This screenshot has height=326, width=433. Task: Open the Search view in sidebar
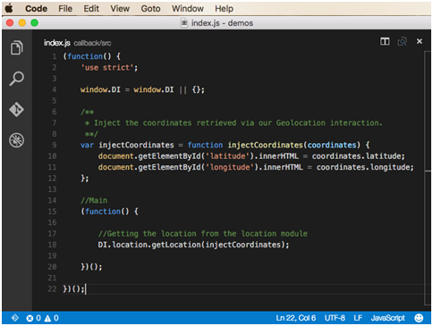click(17, 79)
